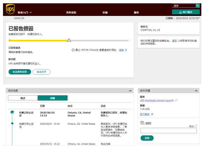The height and width of the screenshot is (146, 204).
Task: Open the help link above tracking field
Action: (191, 126)
